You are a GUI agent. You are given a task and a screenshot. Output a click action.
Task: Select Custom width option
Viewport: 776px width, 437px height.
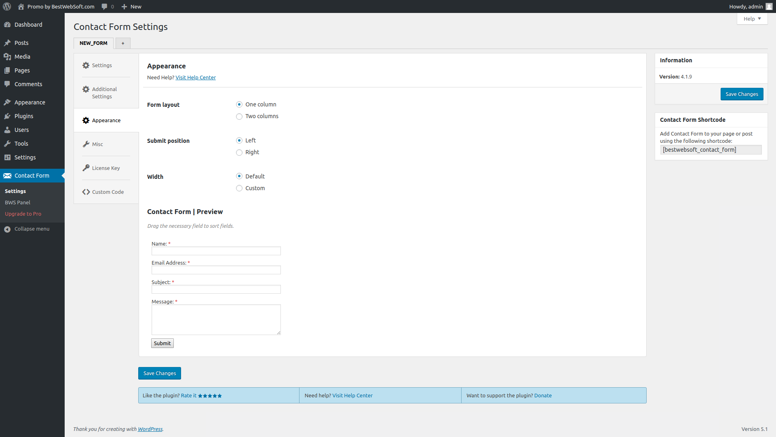(x=239, y=188)
